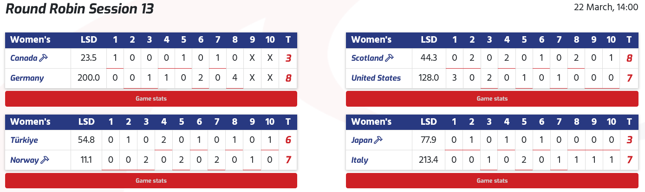Click the hammer icon next to Canada
Viewport: 645px width, 192px height.
[44, 58]
